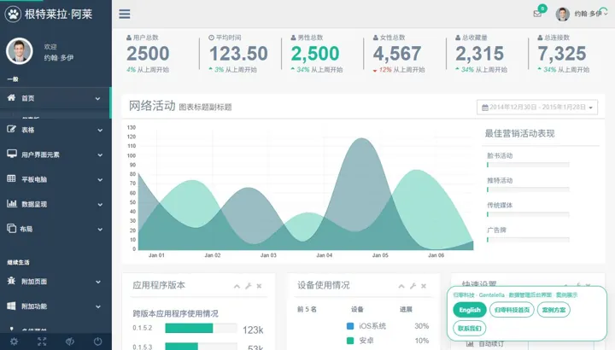Click the green 安卓 color square

tap(350, 341)
